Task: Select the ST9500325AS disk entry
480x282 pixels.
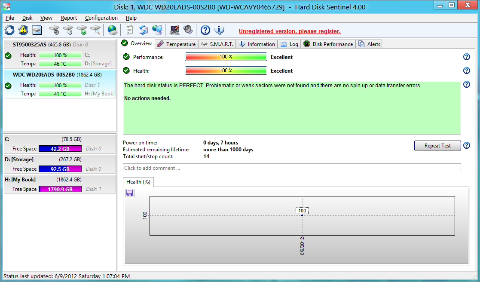Action: (59, 54)
